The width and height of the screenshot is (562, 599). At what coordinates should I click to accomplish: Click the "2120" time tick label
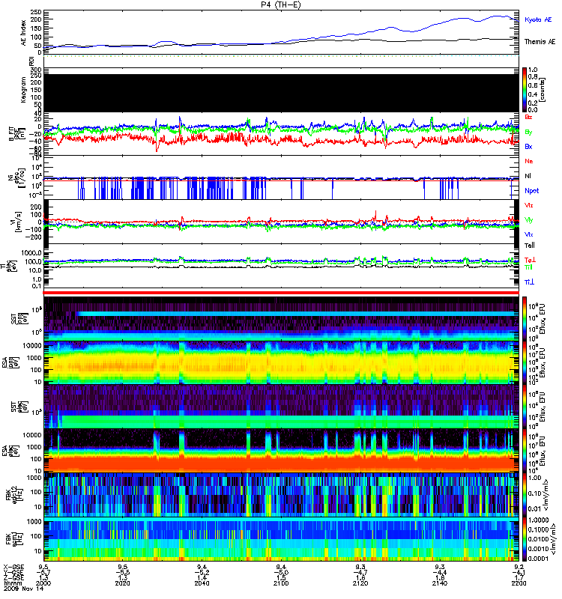tap(360, 583)
